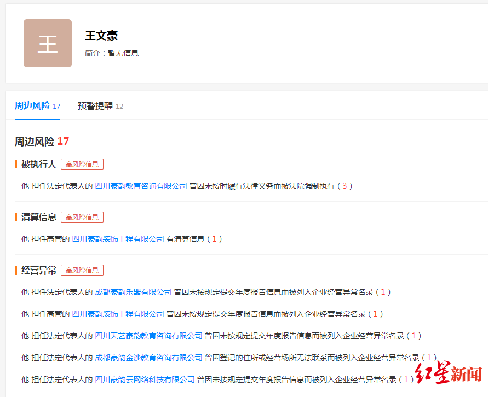Screen dimensions: 488x397
Task: Click count 1 in 经营异常 四川豪韵装饰工程 row
Action: tap(375, 314)
